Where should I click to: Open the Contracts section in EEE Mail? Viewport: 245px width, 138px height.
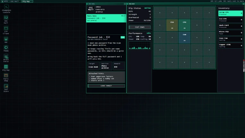click(100, 9)
